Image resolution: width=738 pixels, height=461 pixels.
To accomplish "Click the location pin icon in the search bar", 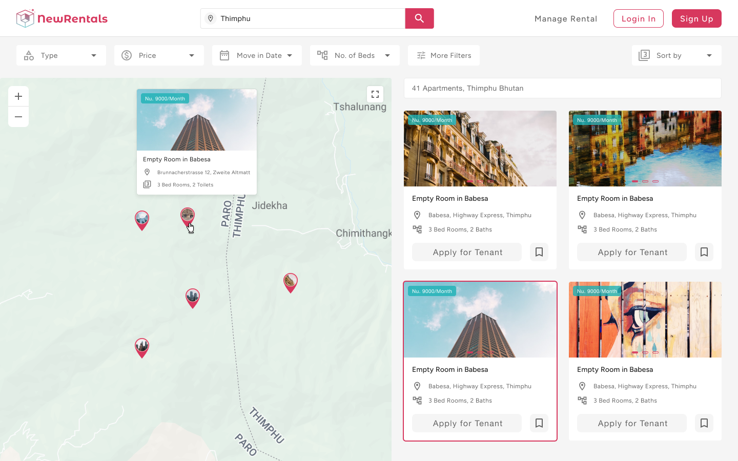I will click(211, 18).
